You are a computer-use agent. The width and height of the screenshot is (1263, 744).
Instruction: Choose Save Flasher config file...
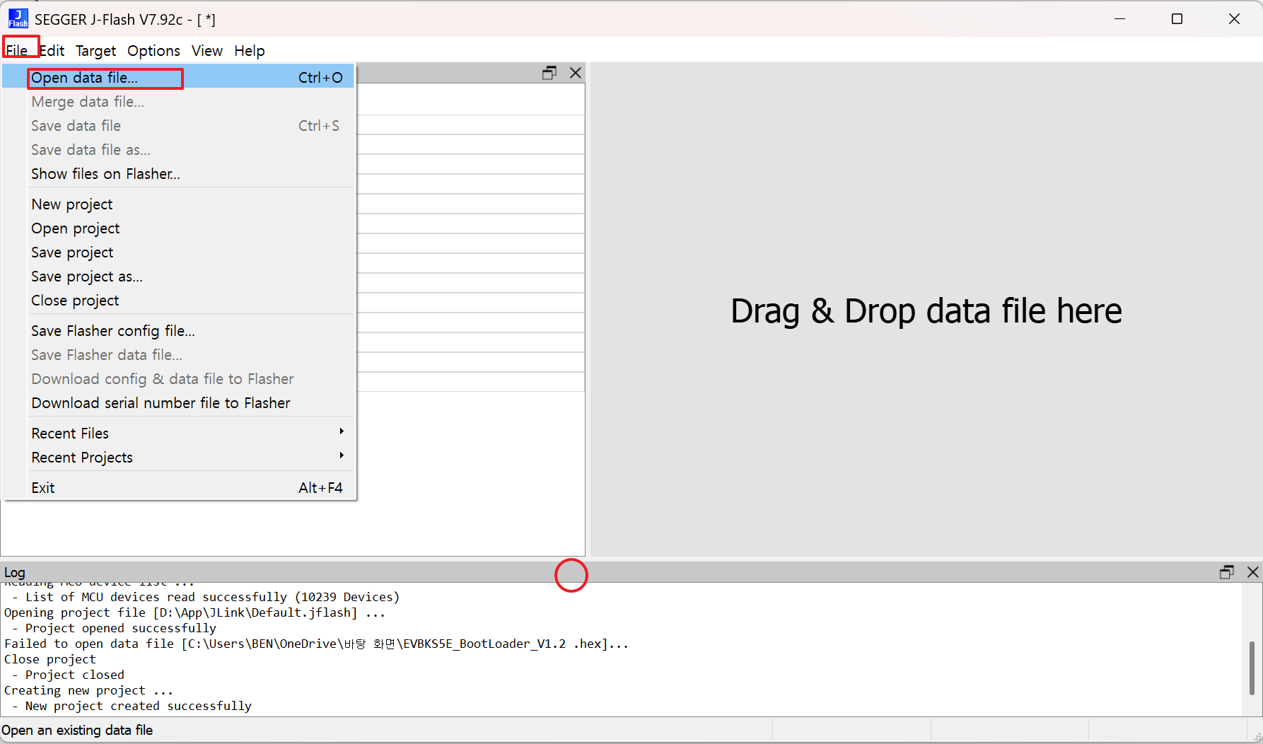coord(113,331)
